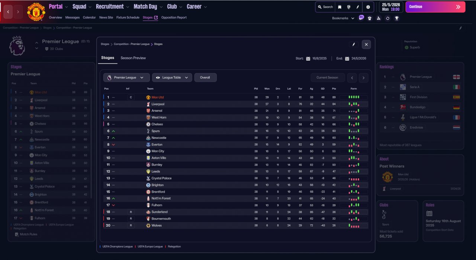Click the Premier League lion logo

coord(17,46)
